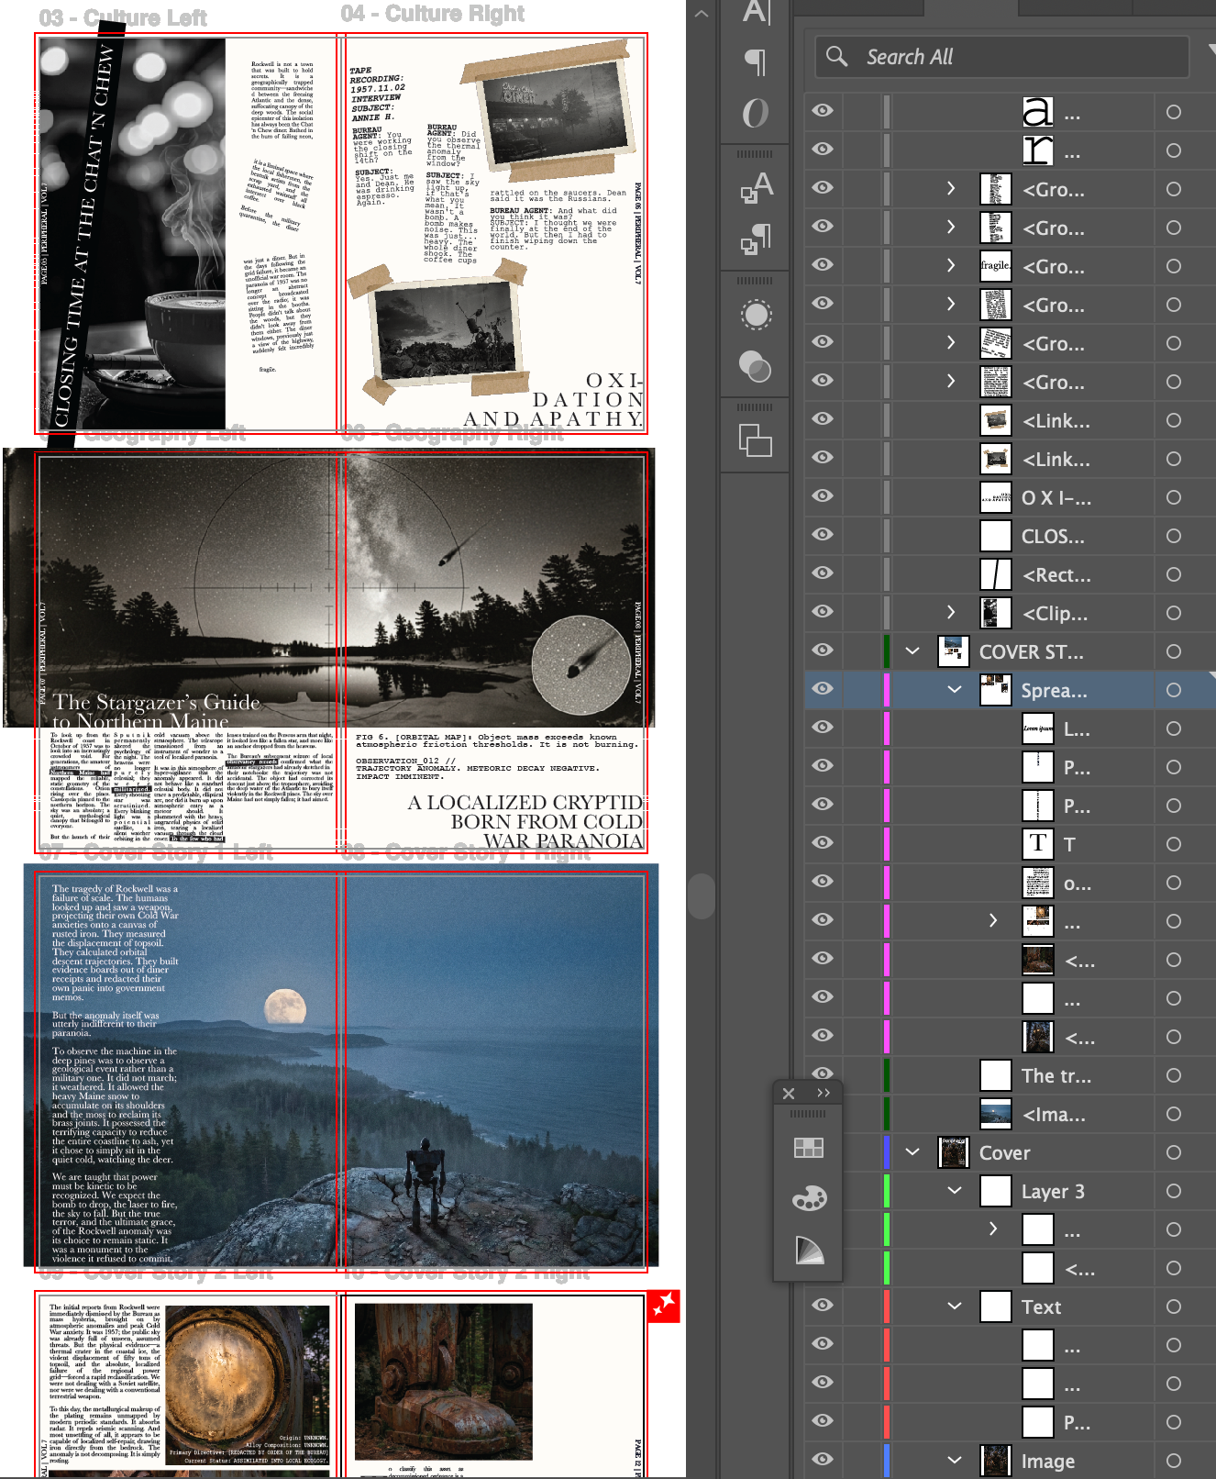Click the 'a' letter layer thumbnail
The image size is (1216, 1479).
point(1037,112)
